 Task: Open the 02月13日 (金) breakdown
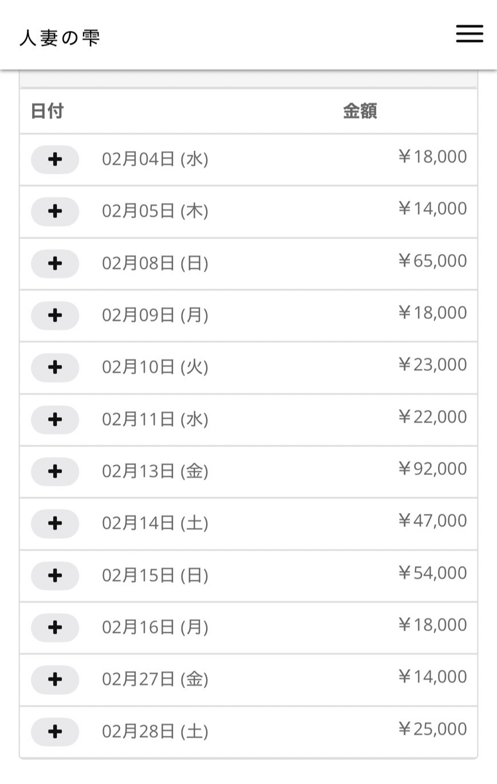pyautogui.click(x=55, y=472)
